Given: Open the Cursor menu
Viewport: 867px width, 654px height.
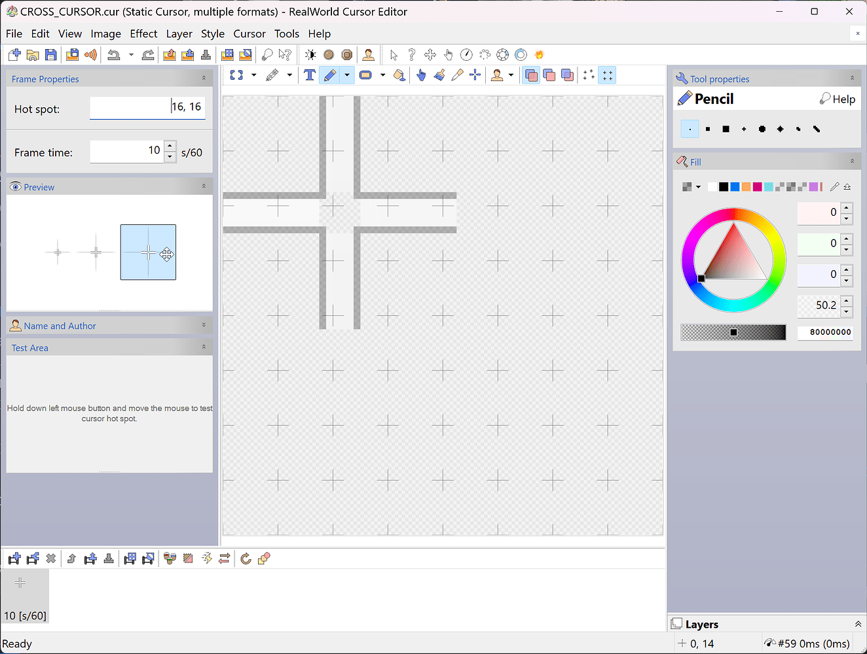Looking at the screenshot, I should (249, 34).
